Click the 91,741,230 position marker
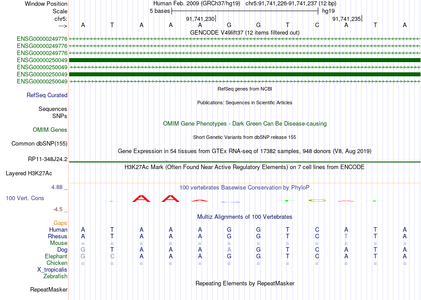421x300 pixels. click(x=201, y=19)
